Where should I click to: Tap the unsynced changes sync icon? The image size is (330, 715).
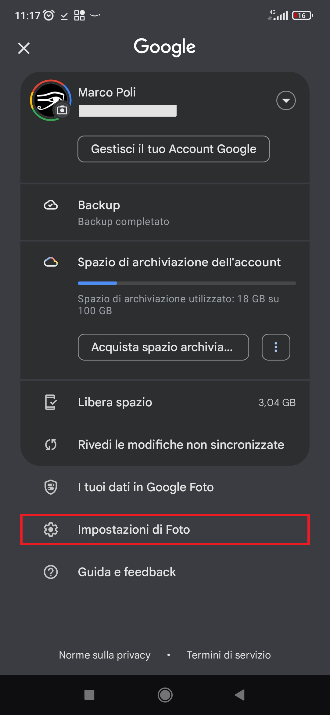coord(51,445)
